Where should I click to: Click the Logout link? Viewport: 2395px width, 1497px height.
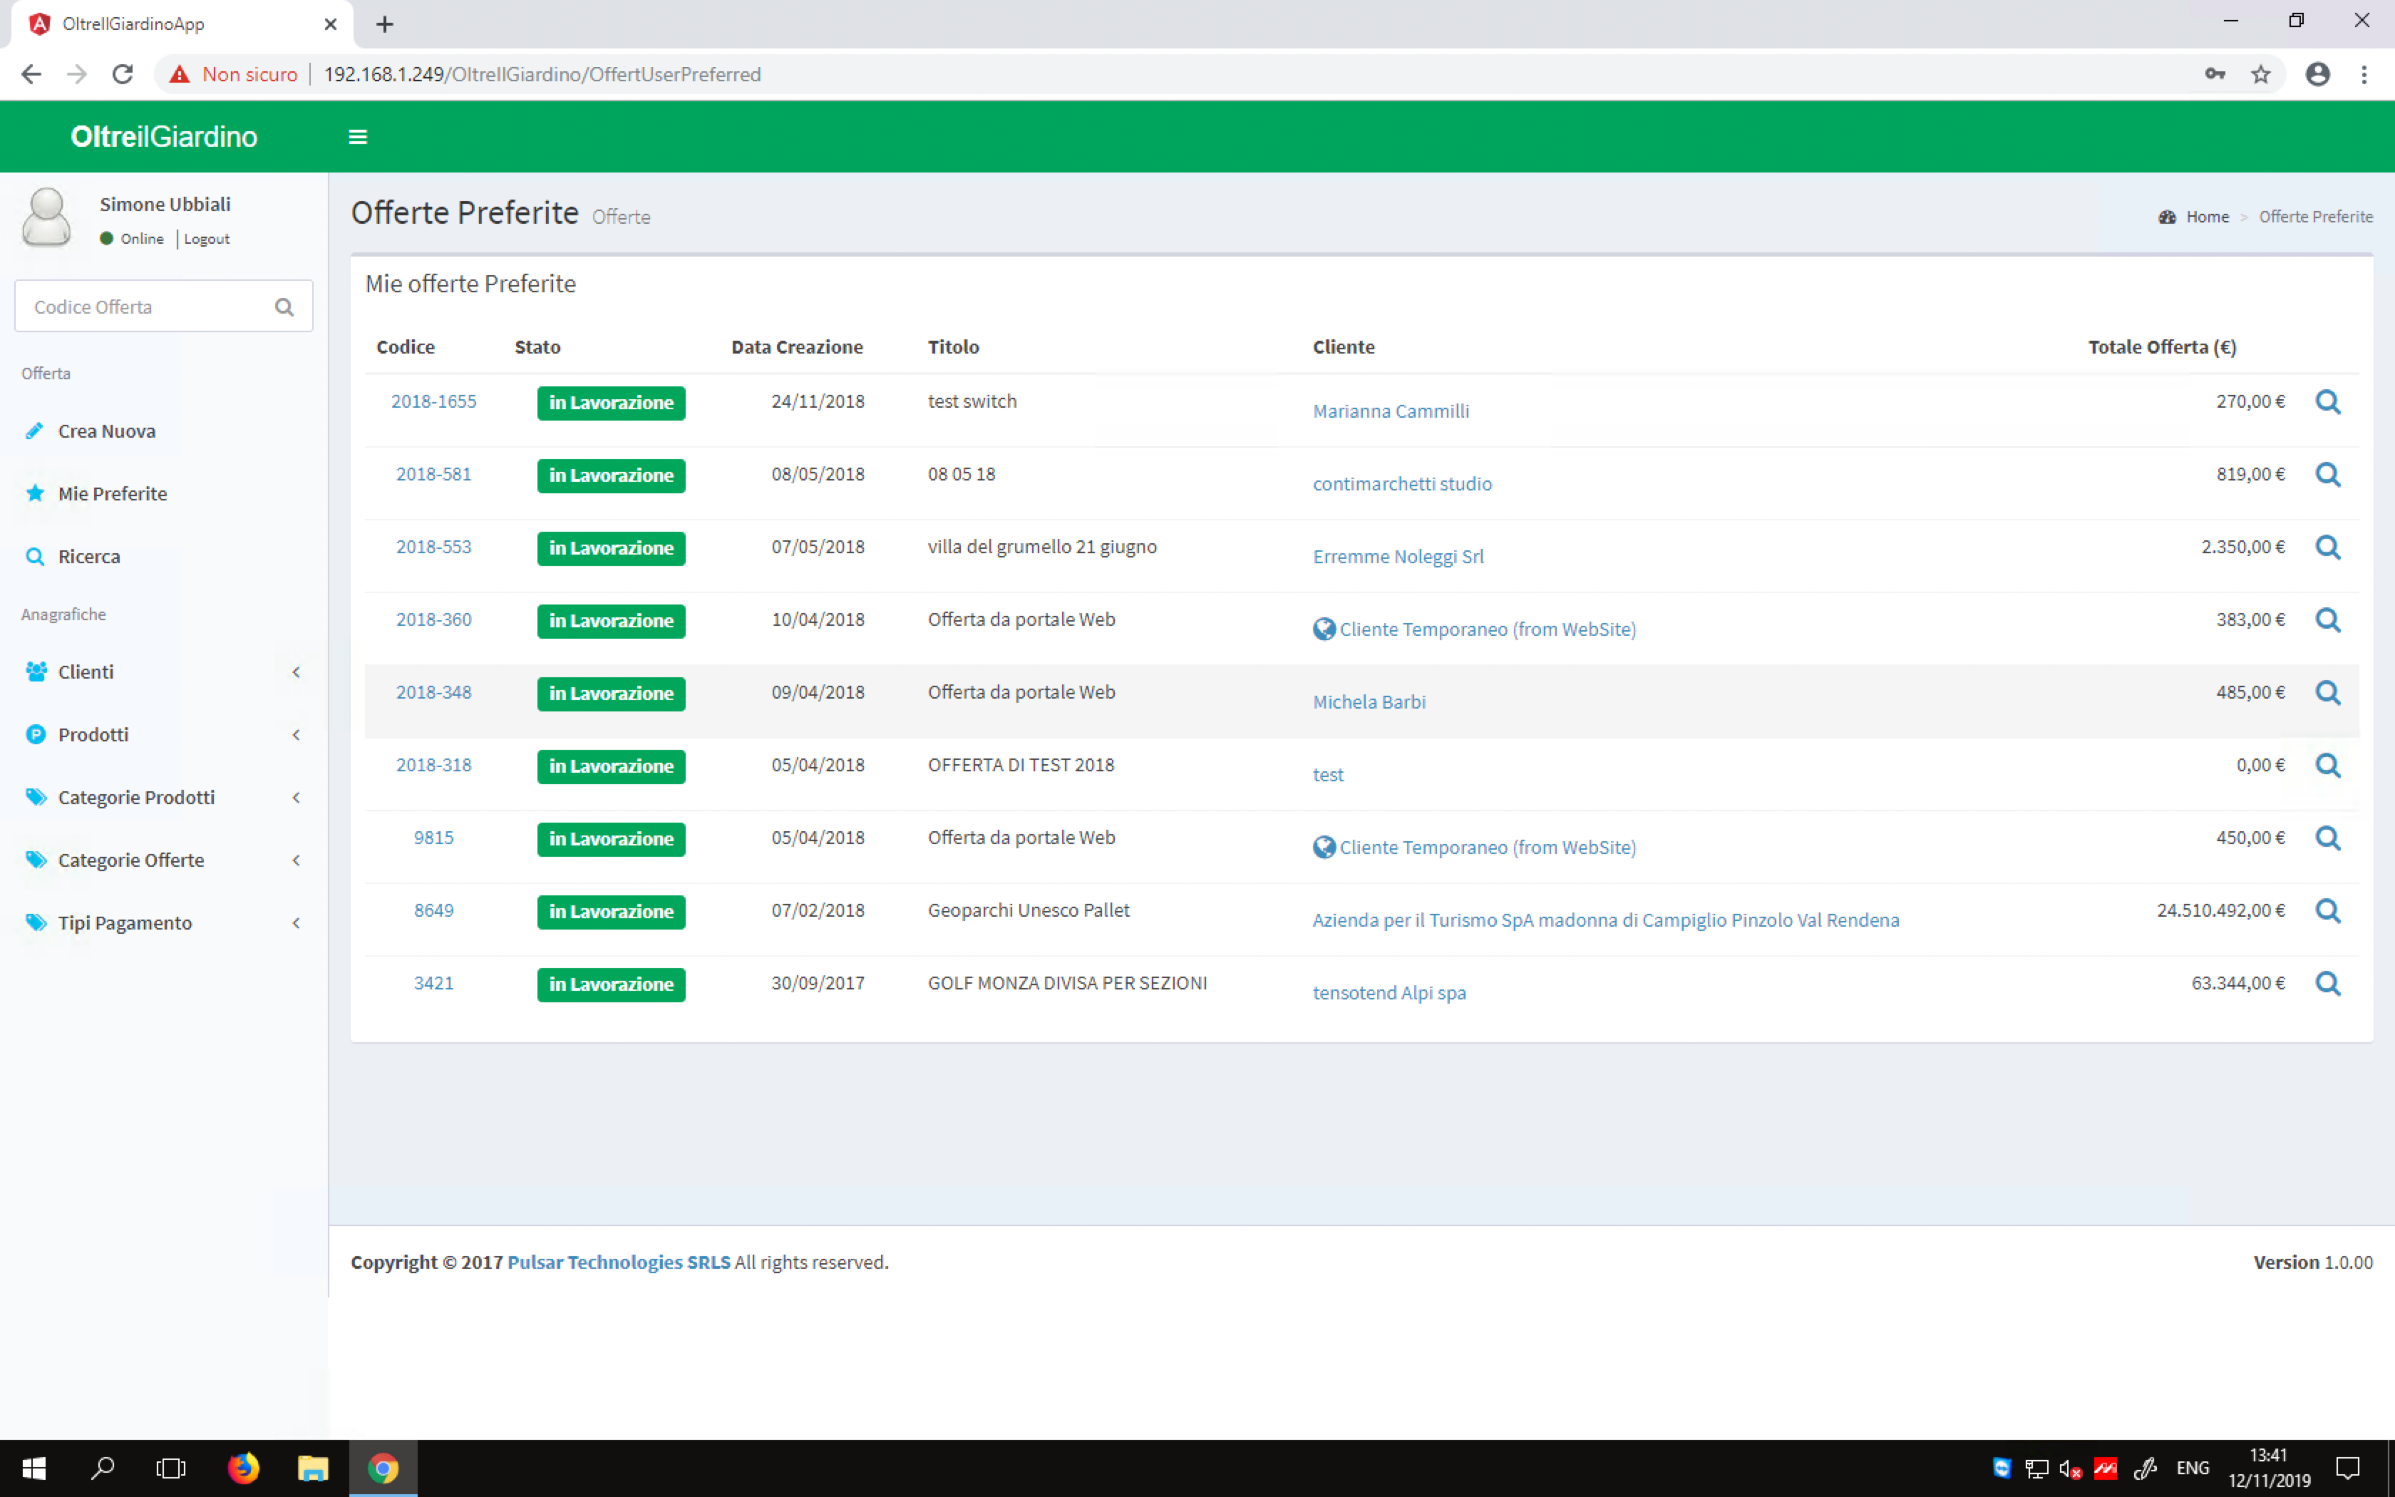[x=206, y=239]
